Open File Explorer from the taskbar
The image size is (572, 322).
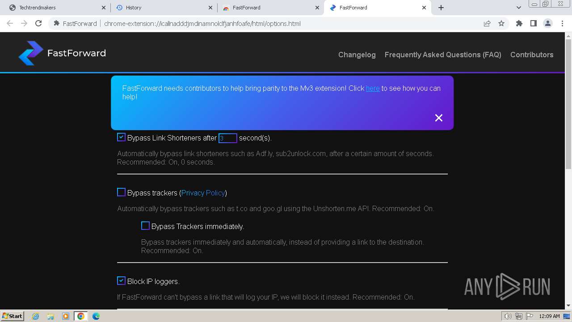(50, 316)
